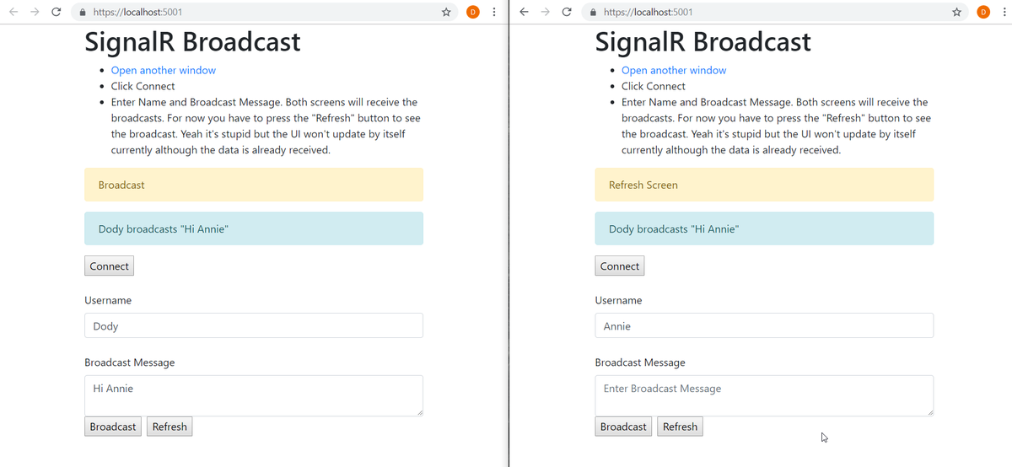The height and width of the screenshot is (467, 1012).
Task: Focus the right window's URL localhost:5001
Action: point(649,13)
